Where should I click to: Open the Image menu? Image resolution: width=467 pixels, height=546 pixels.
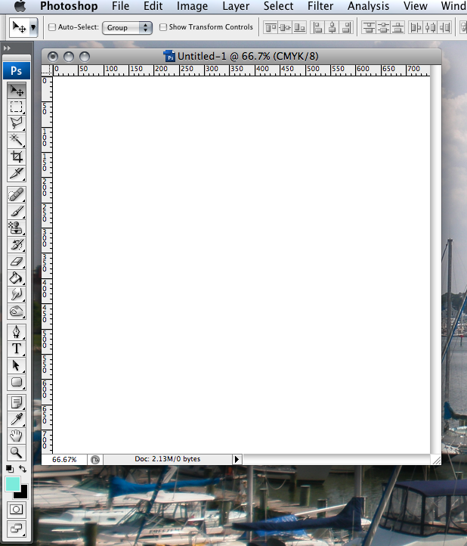(192, 6)
